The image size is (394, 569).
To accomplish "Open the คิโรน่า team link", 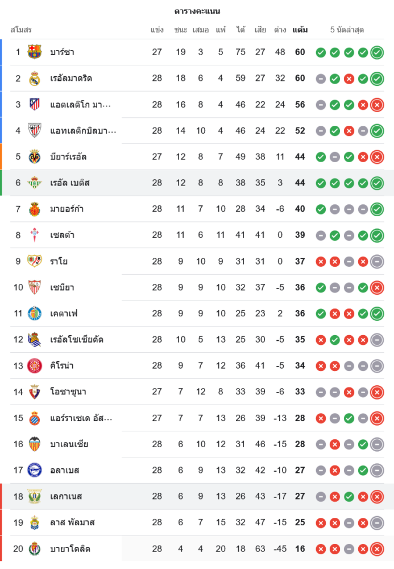I will (61, 366).
